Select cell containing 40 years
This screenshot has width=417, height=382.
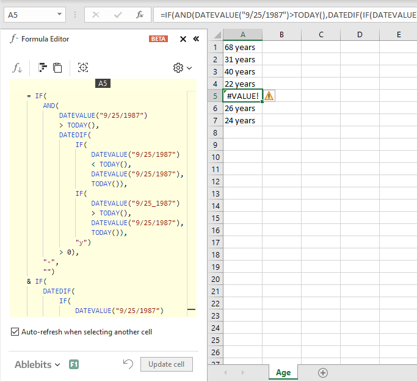242,72
